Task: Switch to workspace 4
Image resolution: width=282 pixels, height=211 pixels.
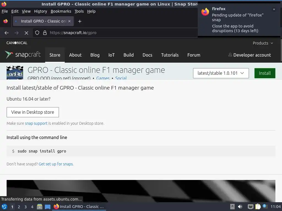Action: tap(32, 207)
